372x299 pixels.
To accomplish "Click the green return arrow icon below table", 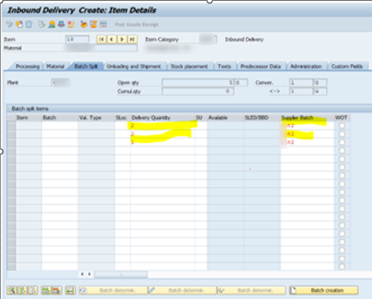I will [71, 290].
